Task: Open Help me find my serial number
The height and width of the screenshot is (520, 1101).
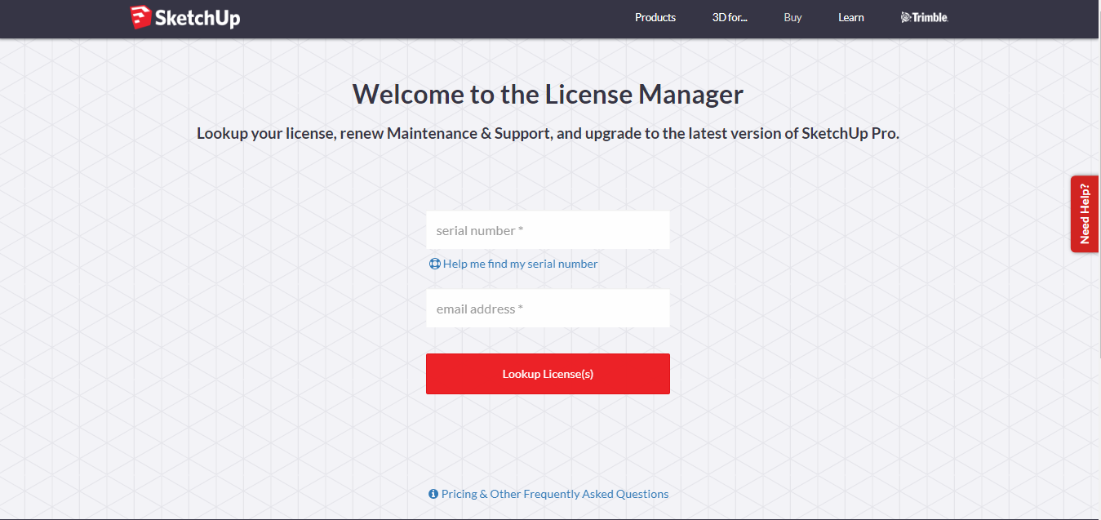Action: [x=520, y=264]
